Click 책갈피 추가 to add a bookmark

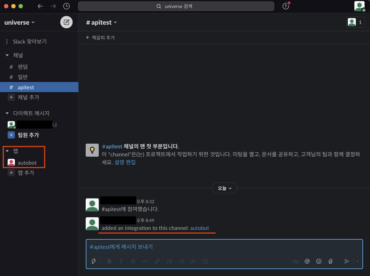pos(100,37)
